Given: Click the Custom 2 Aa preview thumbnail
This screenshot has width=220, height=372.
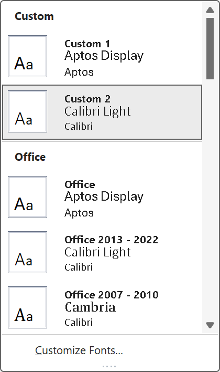Looking at the screenshot, I should [x=27, y=111].
